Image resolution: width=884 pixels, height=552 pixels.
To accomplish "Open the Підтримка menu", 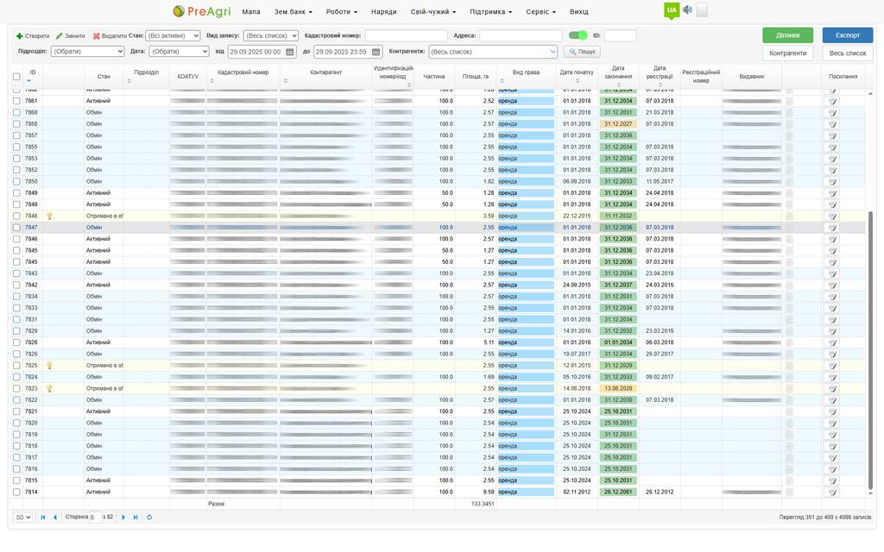I will point(490,12).
